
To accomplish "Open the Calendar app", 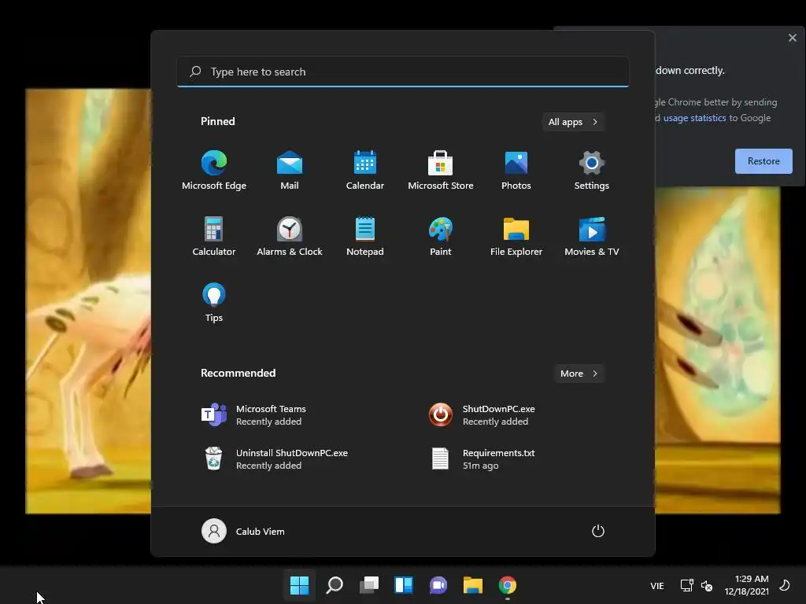I will (365, 171).
